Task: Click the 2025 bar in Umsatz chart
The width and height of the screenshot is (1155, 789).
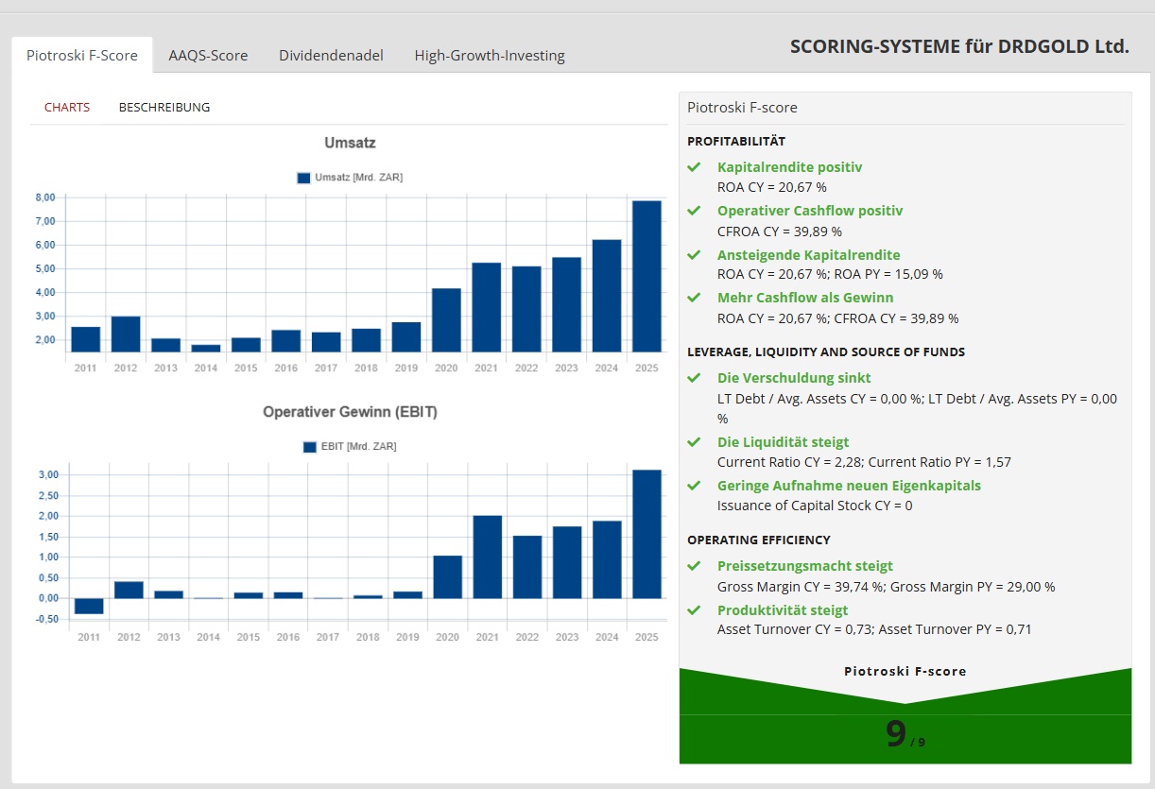Action: 646,276
